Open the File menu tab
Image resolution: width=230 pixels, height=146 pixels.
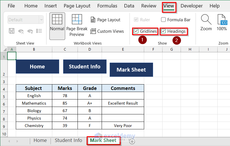click(11, 6)
